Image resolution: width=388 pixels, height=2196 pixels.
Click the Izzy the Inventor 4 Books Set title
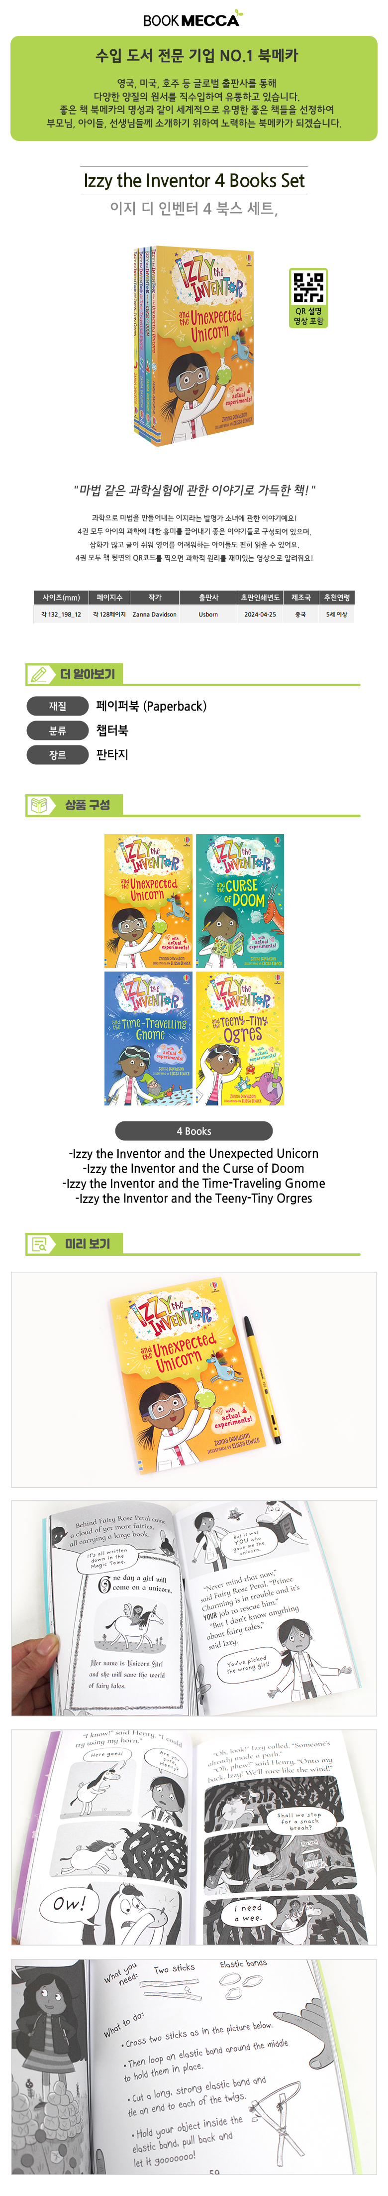[x=194, y=181]
